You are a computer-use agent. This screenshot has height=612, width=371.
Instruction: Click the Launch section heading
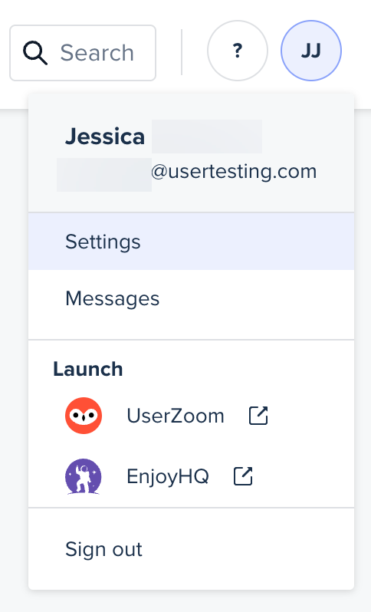coord(88,369)
